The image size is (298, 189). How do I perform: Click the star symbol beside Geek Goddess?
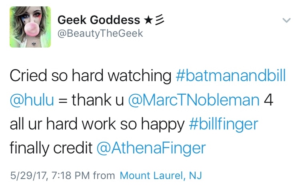coord(147,20)
